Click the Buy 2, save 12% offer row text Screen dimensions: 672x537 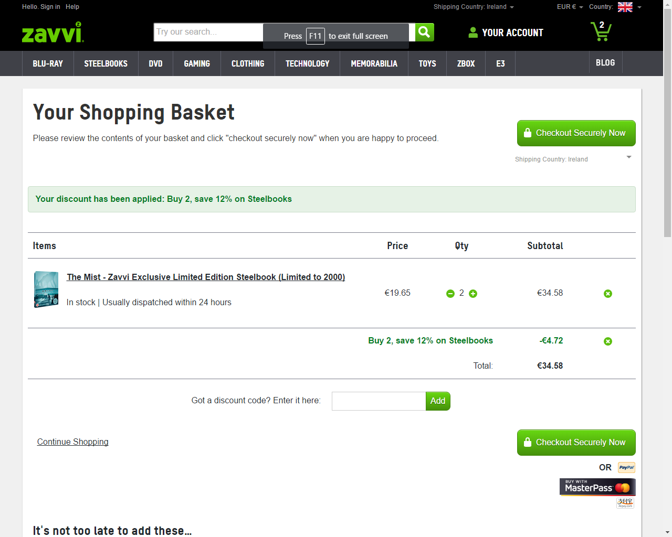point(430,341)
